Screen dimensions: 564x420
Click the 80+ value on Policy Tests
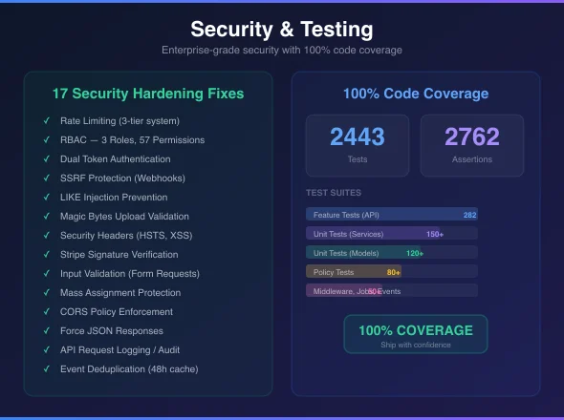(394, 272)
